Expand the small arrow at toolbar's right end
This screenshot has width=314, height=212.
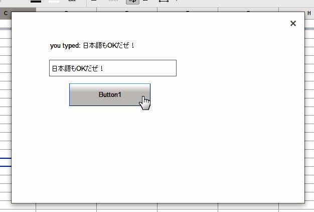[x=176, y=2]
